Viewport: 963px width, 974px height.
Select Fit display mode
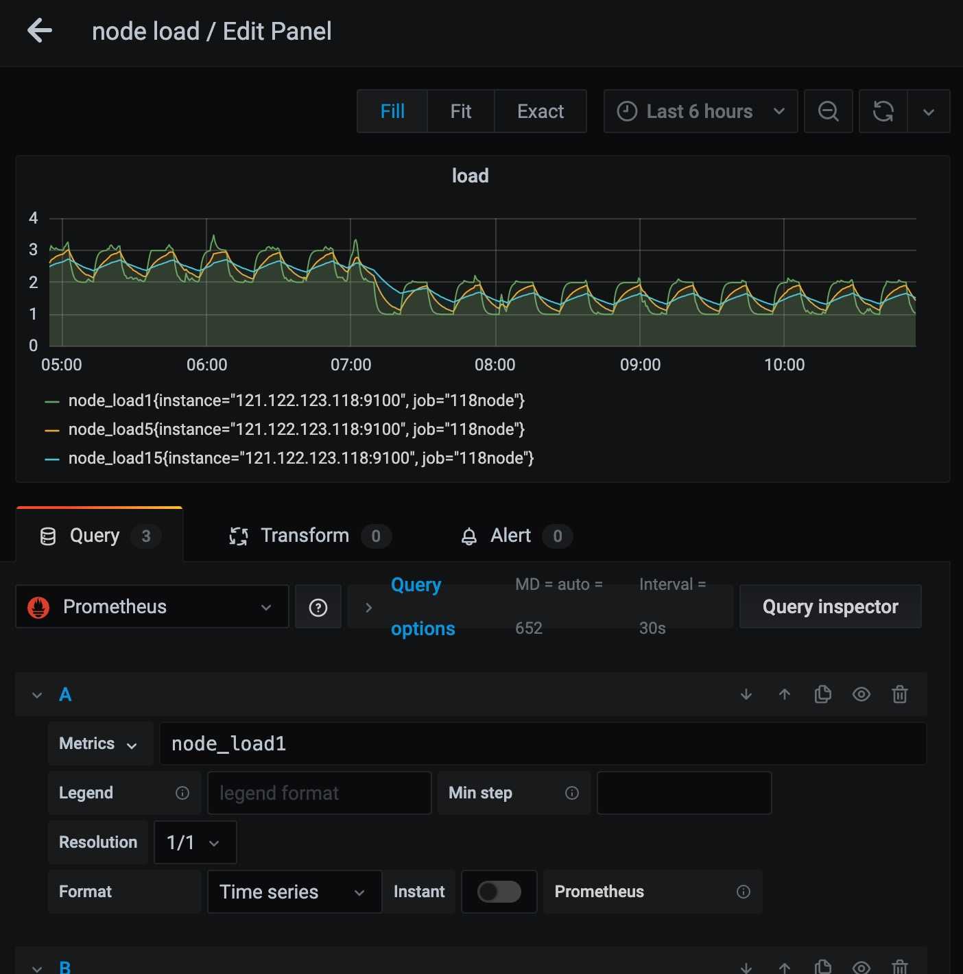[x=461, y=111]
